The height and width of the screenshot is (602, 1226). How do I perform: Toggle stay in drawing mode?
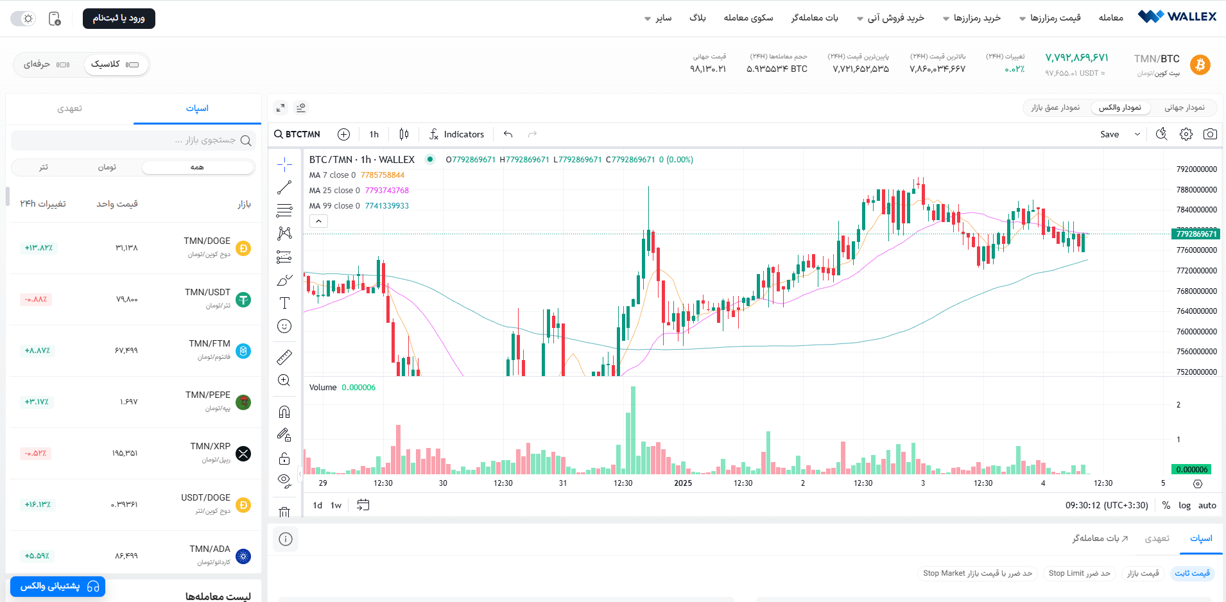point(284,435)
